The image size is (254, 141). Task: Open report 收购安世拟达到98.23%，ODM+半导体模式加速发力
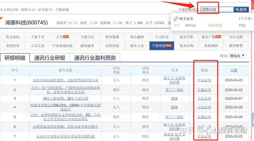[x=66, y=107]
